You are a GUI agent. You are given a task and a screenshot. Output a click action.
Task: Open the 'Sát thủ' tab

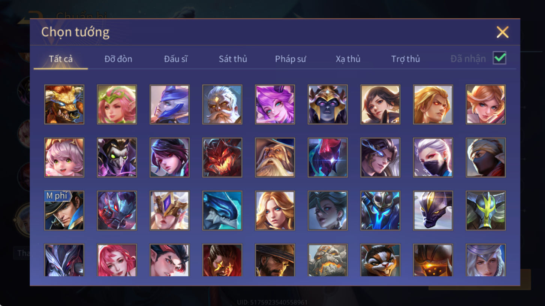click(x=233, y=59)
